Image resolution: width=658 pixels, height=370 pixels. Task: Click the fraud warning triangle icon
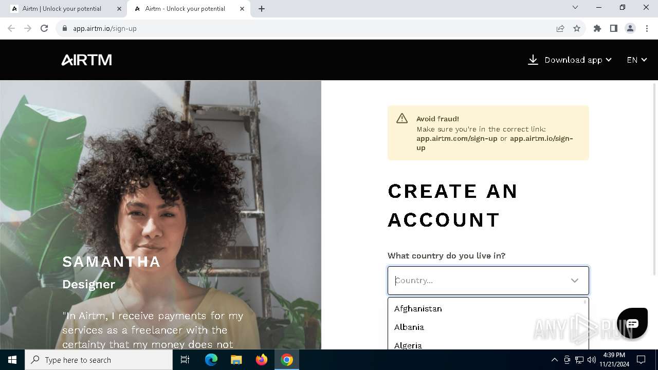402,119
